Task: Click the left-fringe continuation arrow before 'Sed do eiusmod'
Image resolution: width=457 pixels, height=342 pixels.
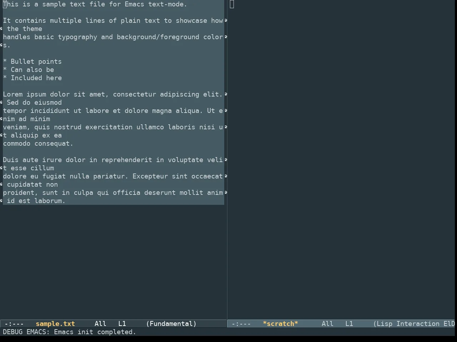Action: pos(1,103)
